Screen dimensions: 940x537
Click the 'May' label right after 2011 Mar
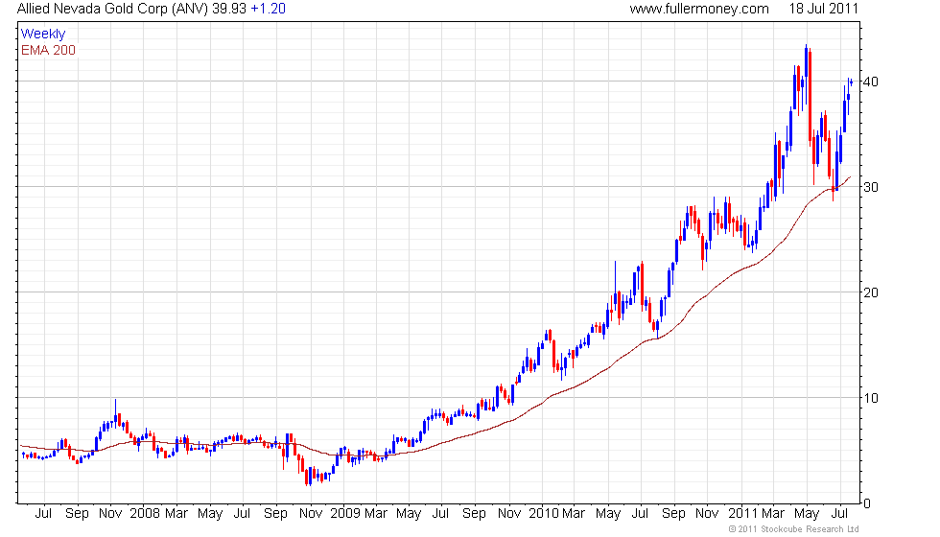click(x=807, y=514)
